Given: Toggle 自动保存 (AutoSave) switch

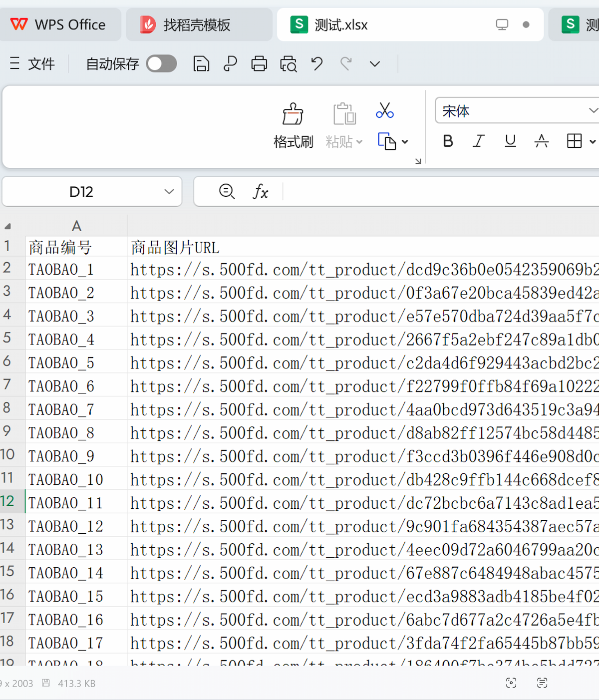Looking at the screenshot, I should pyautogui.click(x=161, y=64).
